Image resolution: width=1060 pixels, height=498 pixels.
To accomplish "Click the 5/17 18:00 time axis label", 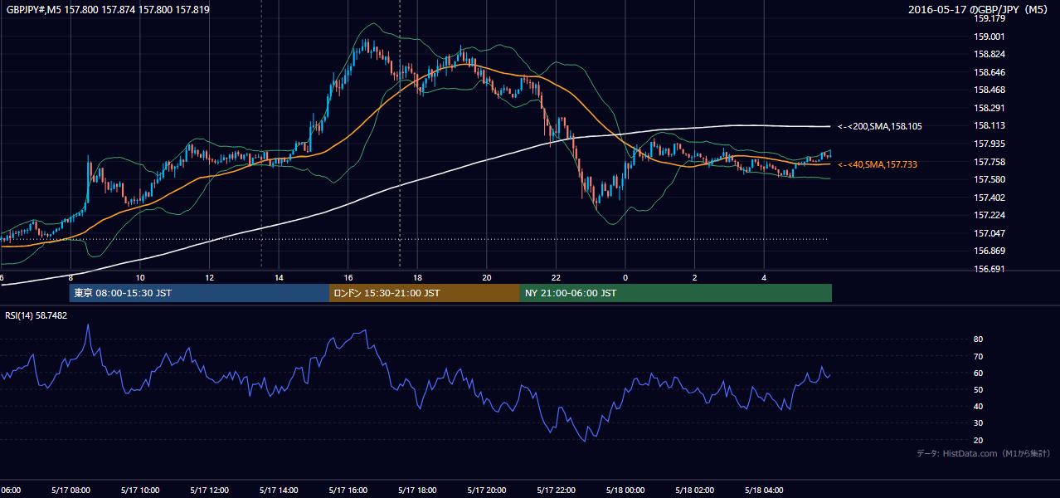I will [417, 490].
